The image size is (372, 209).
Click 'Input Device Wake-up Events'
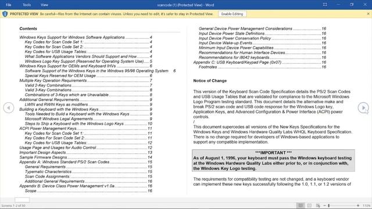click(262, 43)
